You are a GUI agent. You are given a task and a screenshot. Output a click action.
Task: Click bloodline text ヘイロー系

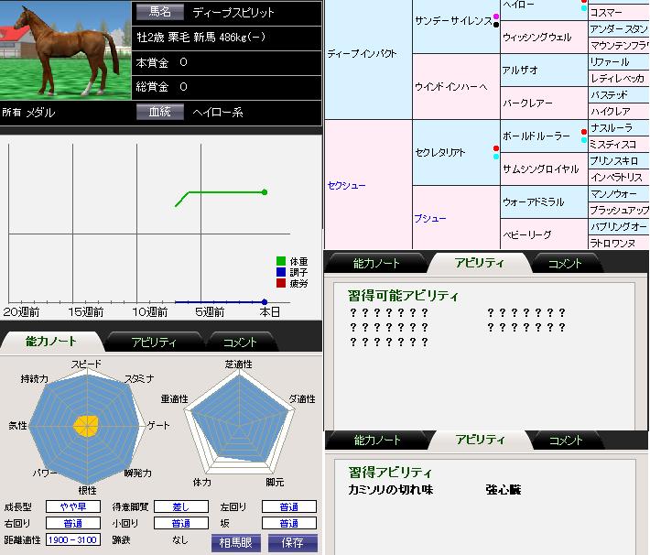(x=218, y=112)
